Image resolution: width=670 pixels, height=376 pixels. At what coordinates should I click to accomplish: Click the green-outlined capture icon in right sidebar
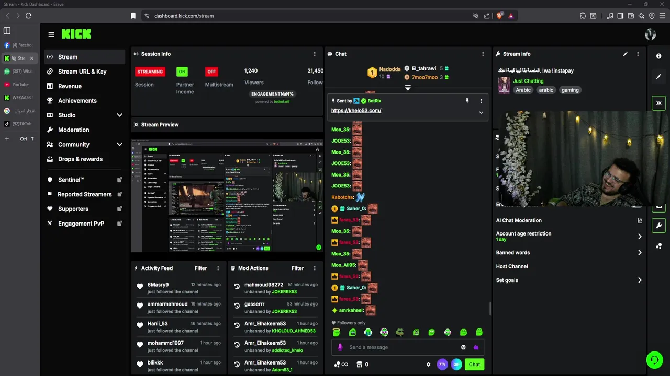coord(659,103)
